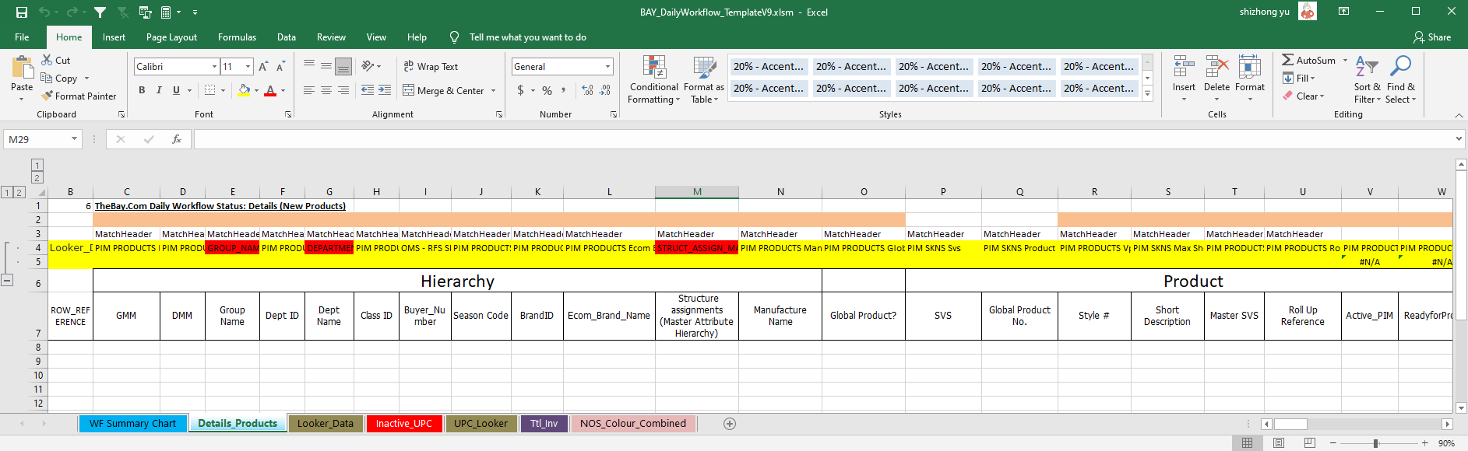Apply Percent Style format
This screenshot has height=451, width=1468.
coord(547,90)
